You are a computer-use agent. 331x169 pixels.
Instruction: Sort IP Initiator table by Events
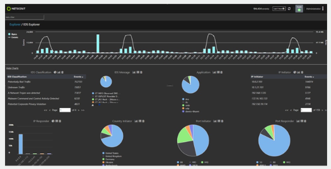coord(309,77)
